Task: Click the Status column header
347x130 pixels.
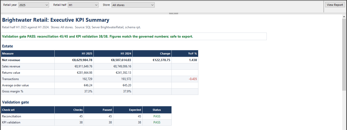Action: (157, 110)
